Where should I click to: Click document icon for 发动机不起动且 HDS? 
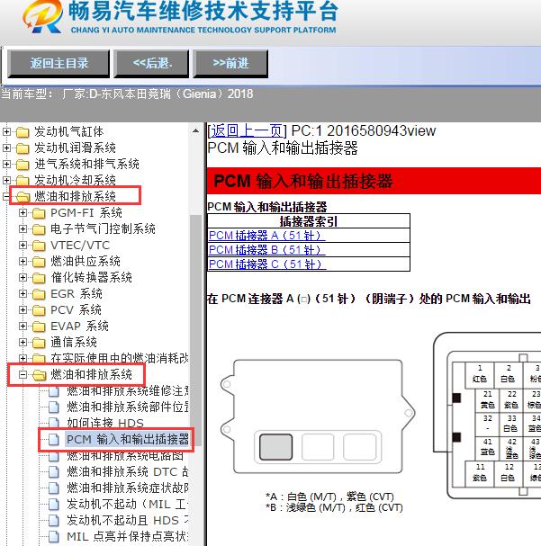point(54,520)
